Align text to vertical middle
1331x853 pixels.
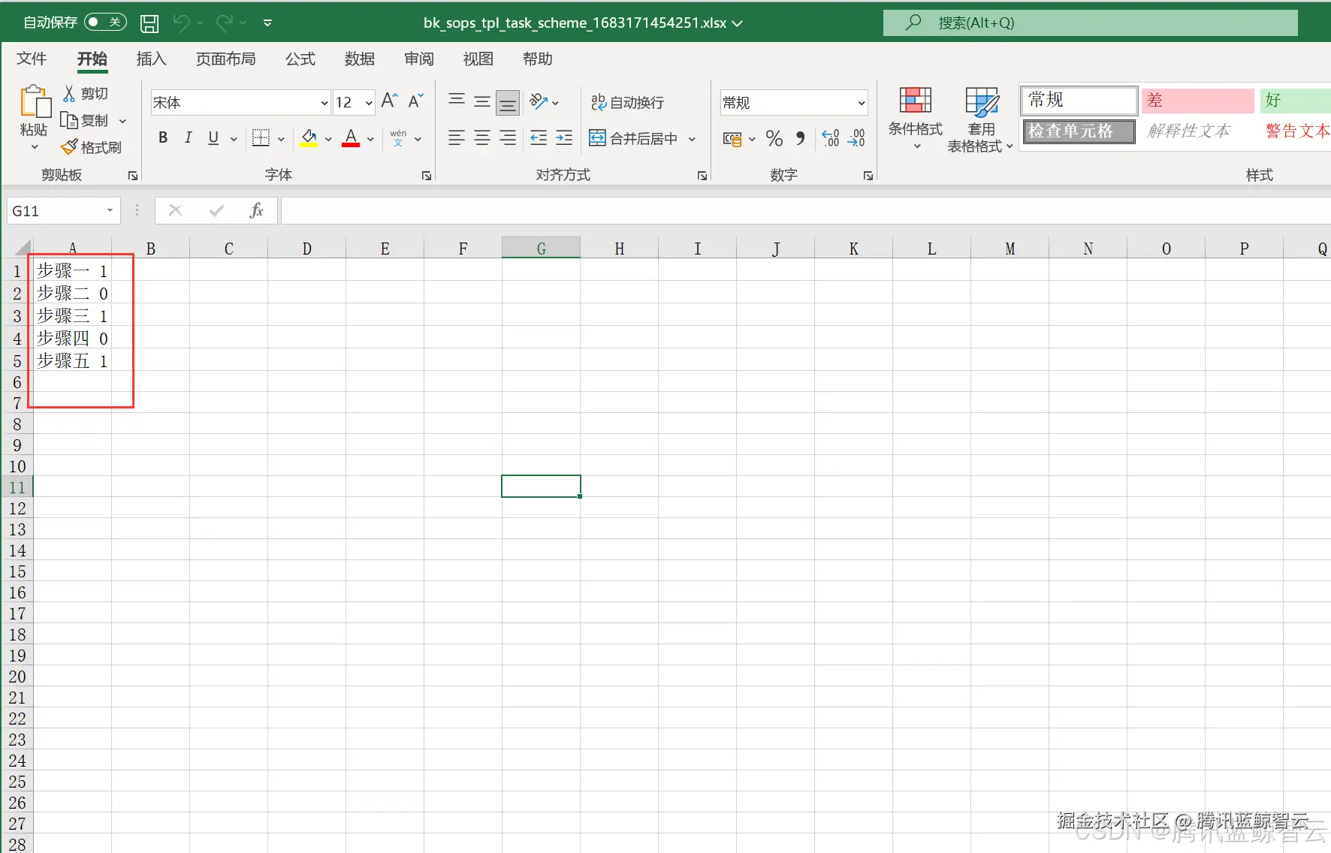(482, 101)
